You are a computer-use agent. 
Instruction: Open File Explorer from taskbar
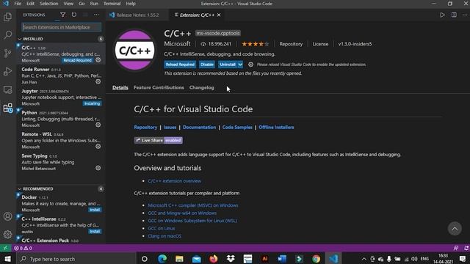tap(179, 259)
